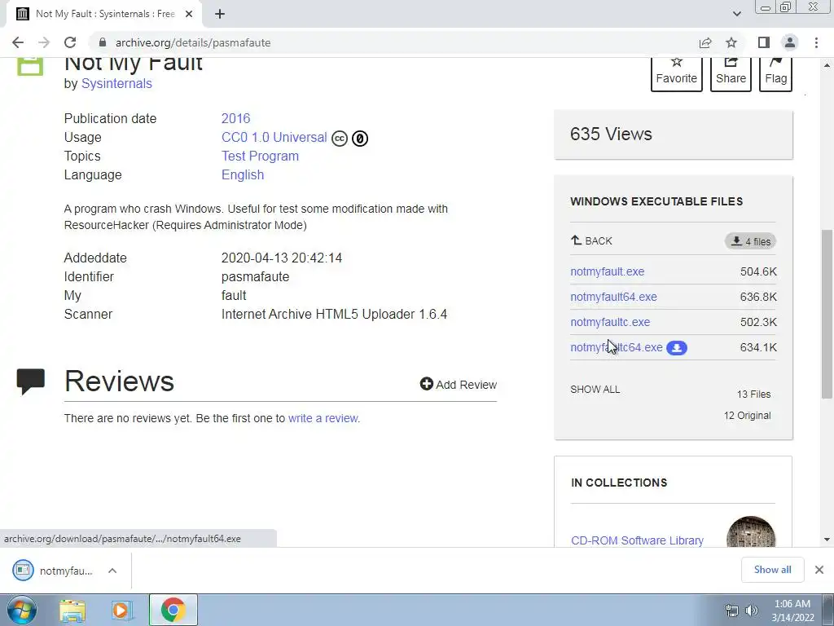The width and height of the screenshot is (834, 626).
Task: Open the Chrome profile avatar
Action: tap(790, 42)
